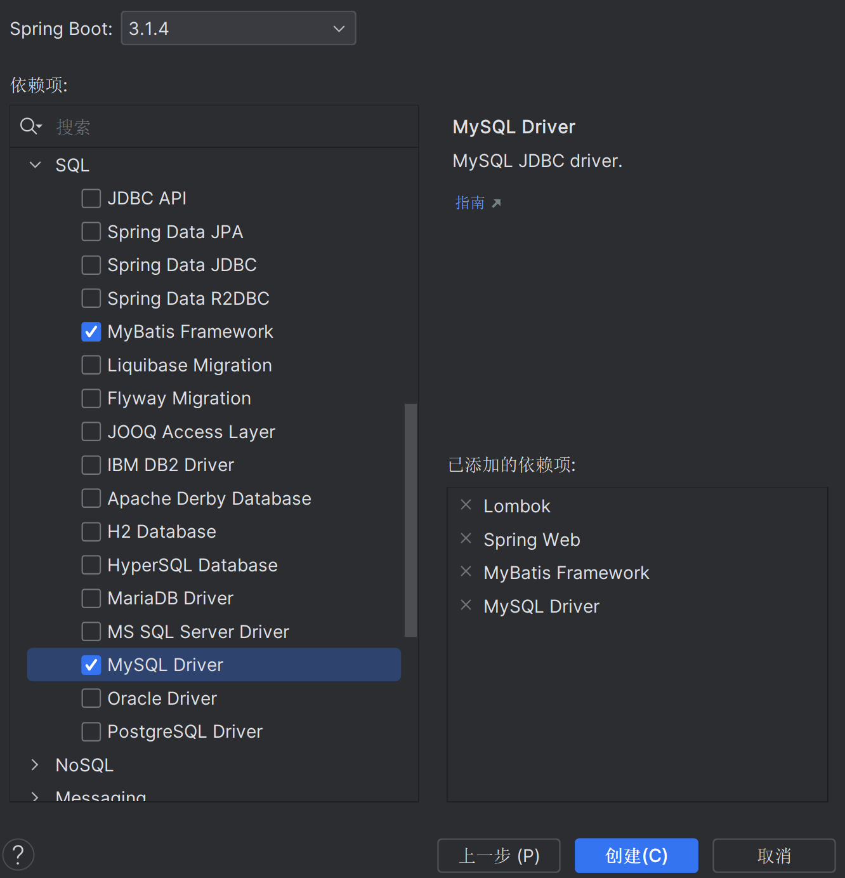Screen dimensions: 845x878
Task: Remove Lombok from added dependencies
Action: pos(466,505)
